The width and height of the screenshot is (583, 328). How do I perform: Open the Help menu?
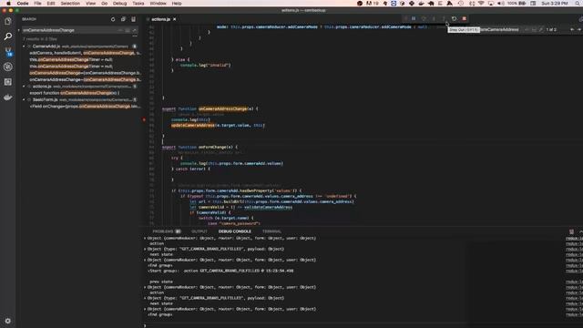coord(177,4)
